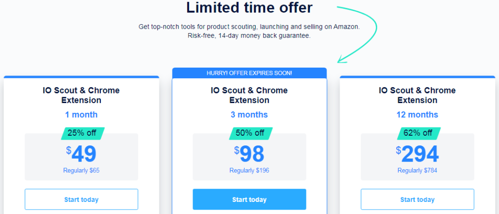The height and width of the screenshot is (214, 499).
Task: Click the 1 month duration label
Action: coord(81,115)
